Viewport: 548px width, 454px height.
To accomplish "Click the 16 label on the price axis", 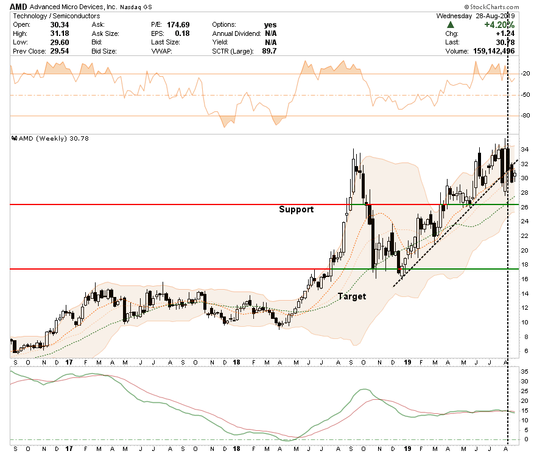I will tap(525, 279).
